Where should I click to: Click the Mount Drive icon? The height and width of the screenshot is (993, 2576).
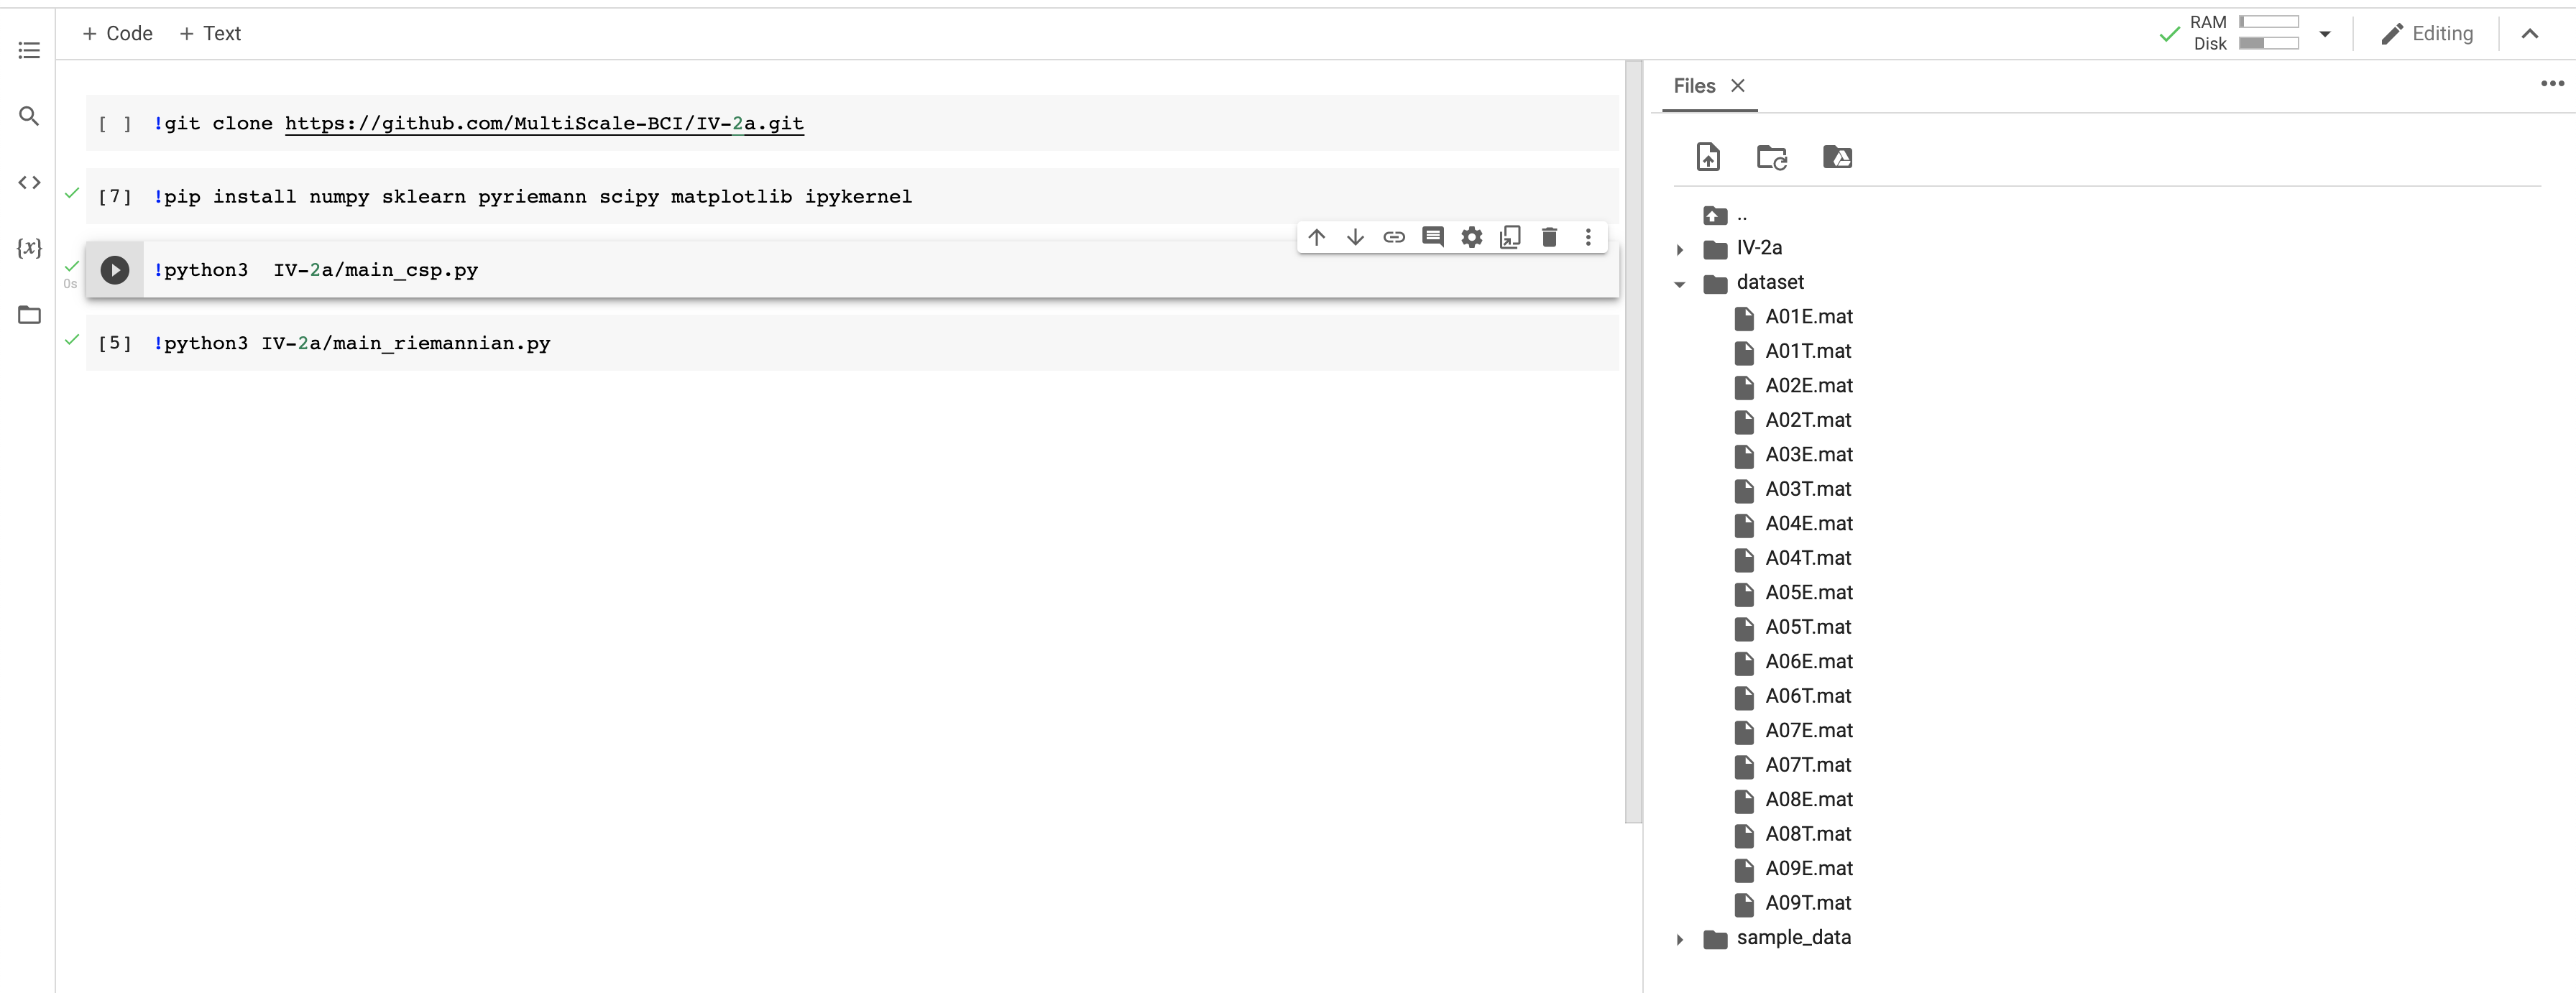1837,157
